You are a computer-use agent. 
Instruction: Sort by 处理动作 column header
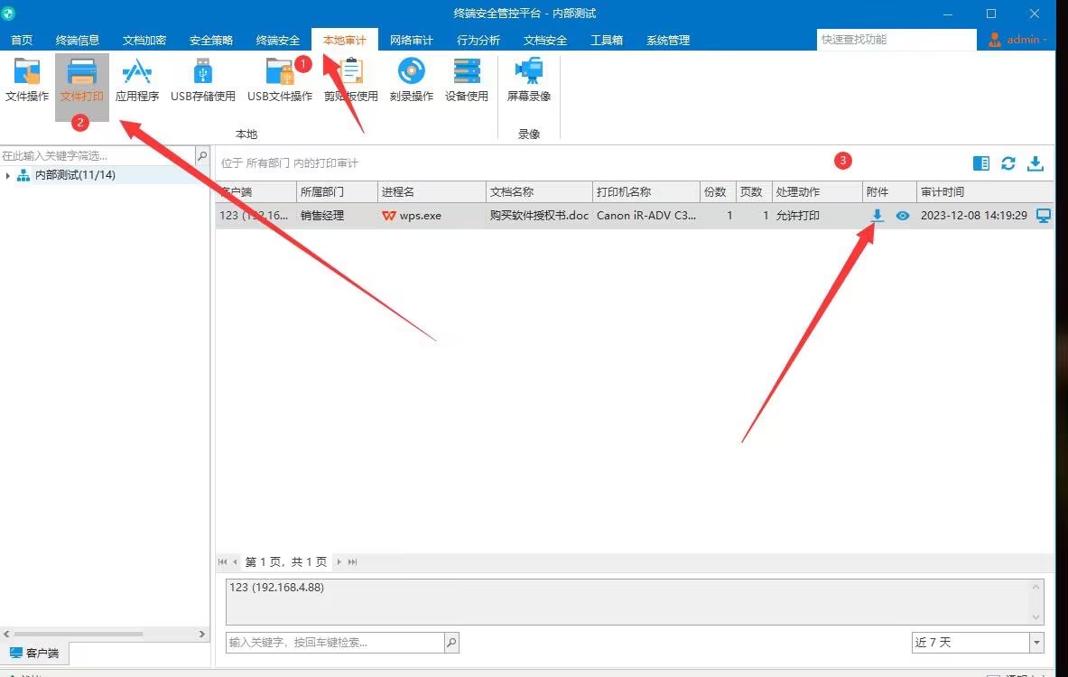coord(817,192)
